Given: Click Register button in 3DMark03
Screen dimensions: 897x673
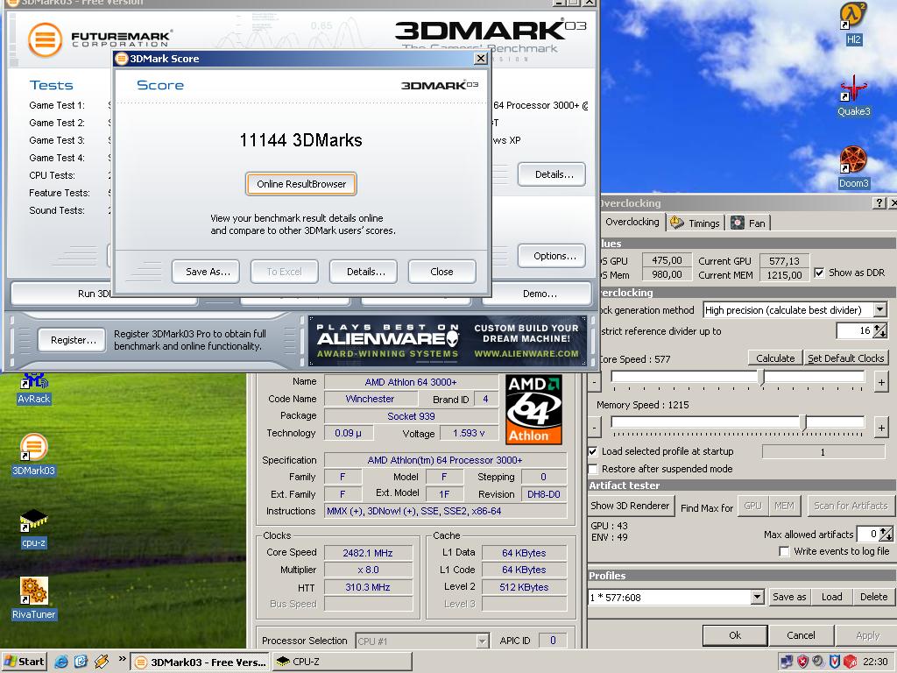Looking at the screenshot, I should 72,340.
